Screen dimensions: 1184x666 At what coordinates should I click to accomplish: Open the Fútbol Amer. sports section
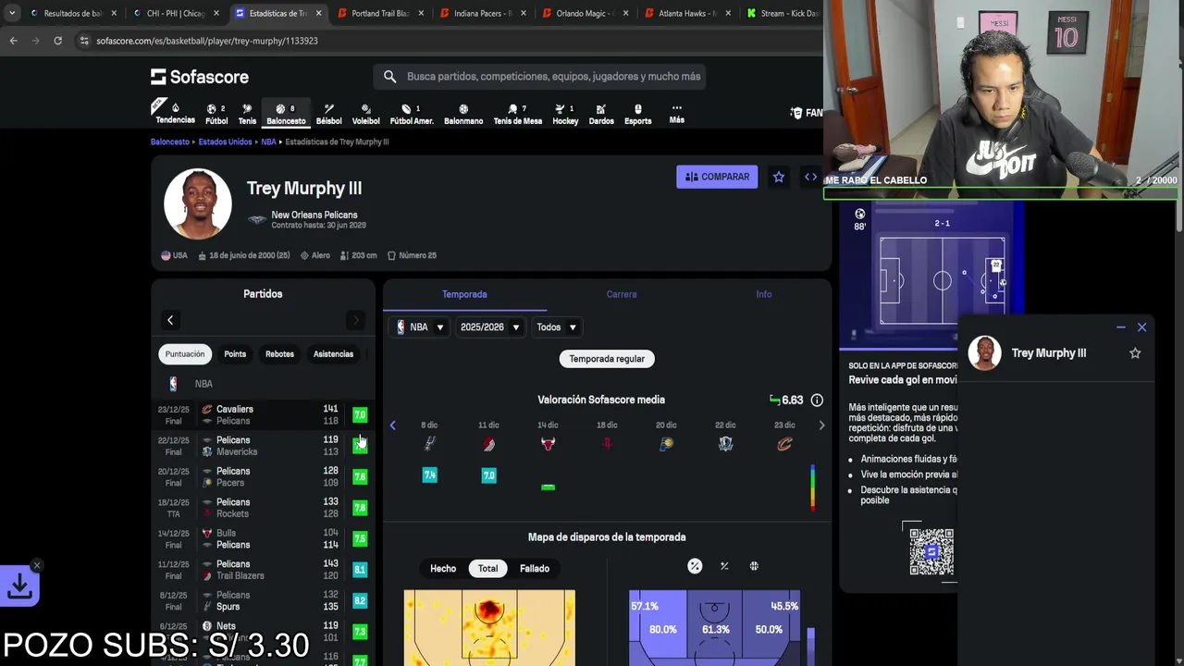[x=412, y=114]
